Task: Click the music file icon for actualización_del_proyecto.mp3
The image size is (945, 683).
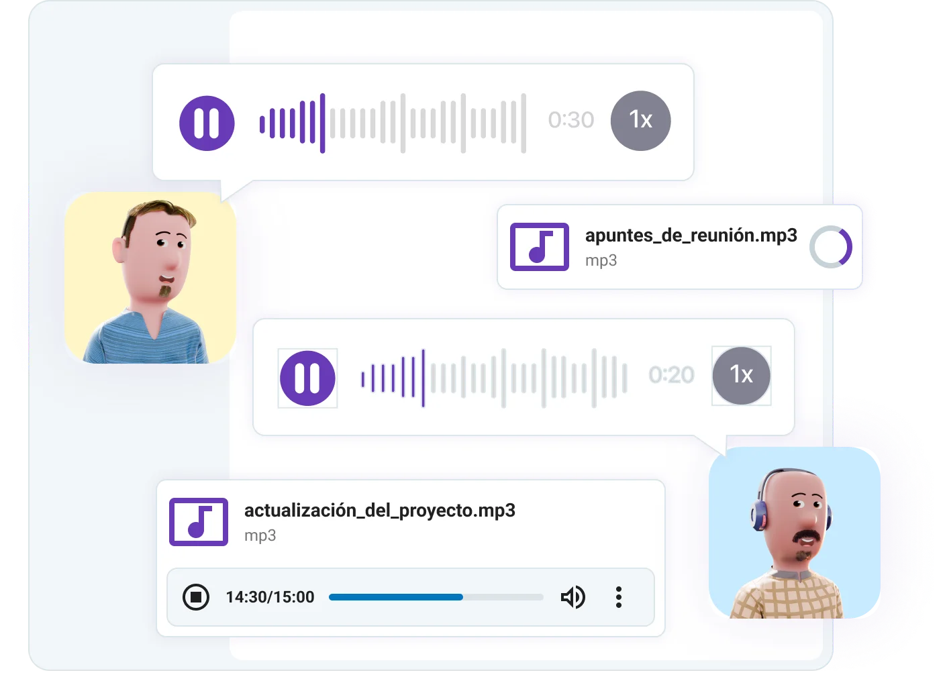Action: [x=199, y=522]
